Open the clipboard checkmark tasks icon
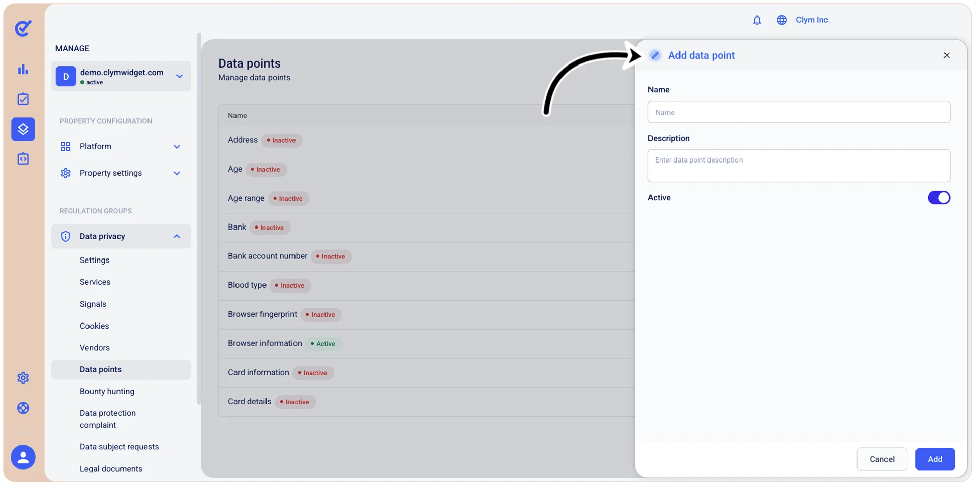Viewport: 975px width, 485px height. (x=23, y=99)
